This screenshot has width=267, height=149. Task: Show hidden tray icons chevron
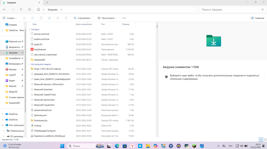coord(218,146)
